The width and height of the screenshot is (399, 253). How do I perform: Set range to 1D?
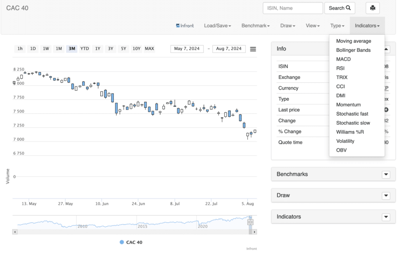pyautogui.click(x=33, y=49)
